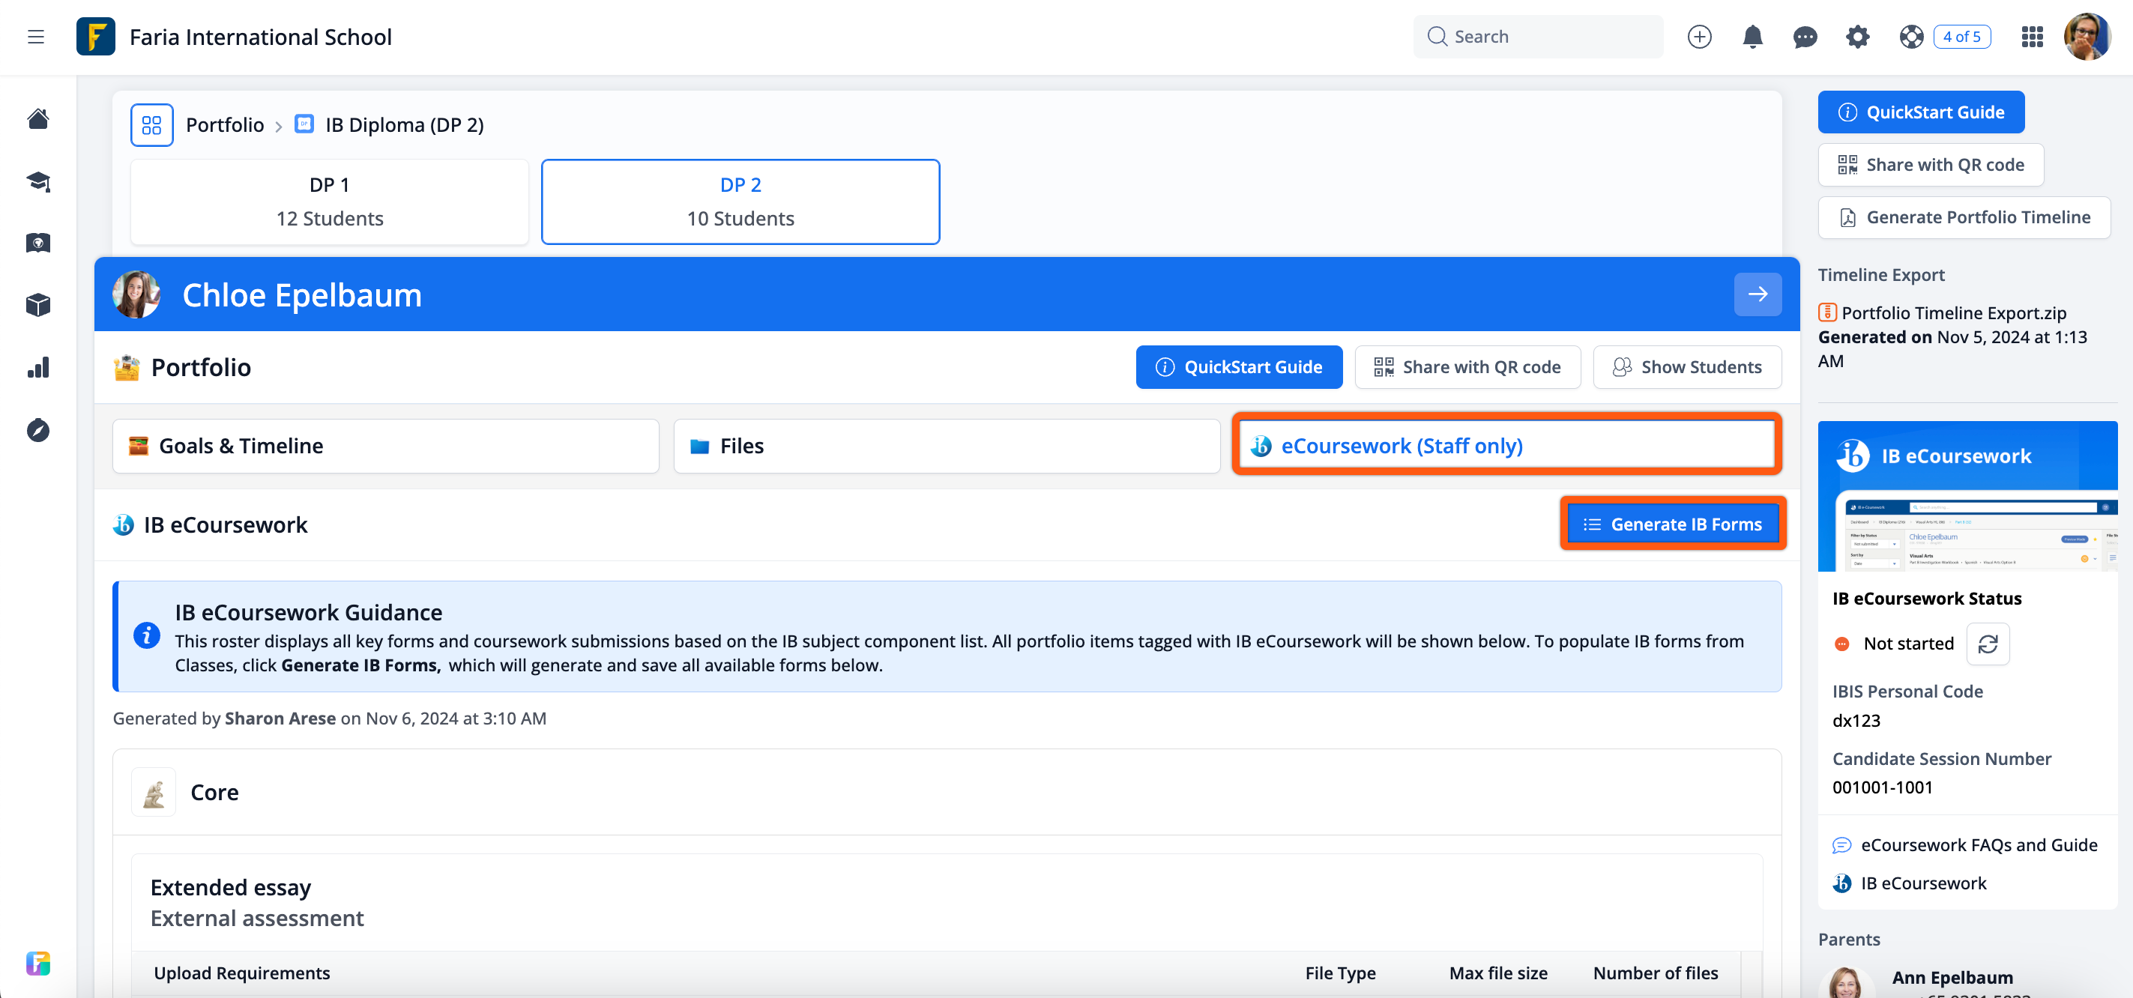Image resolution: width=2133 pixels, height=998 pixels.
Task: Click the Faria International School title
Action: [x=261, y=37]
